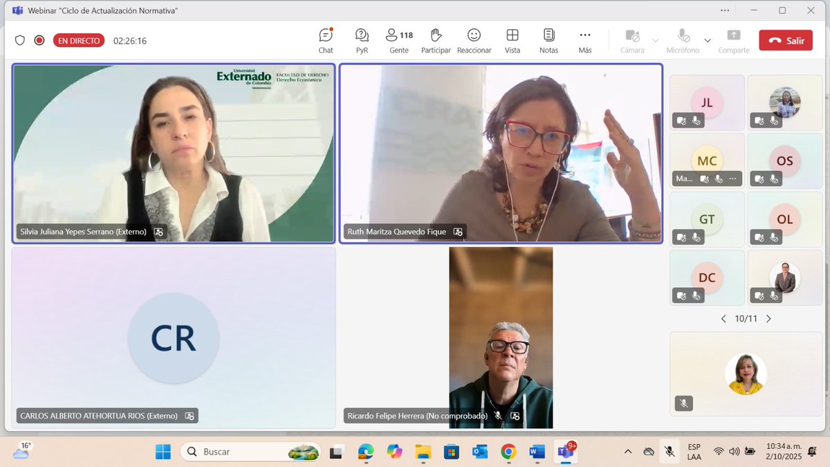This screenshot has height=467, width=830.
Task: Open the weather widget showing 16°
Action: pyautogui.click(x=21, y=452)
